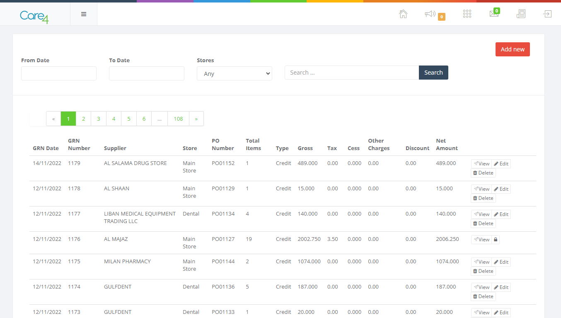
Task: Select gross value 1074.000
Action: coord(309,262)
